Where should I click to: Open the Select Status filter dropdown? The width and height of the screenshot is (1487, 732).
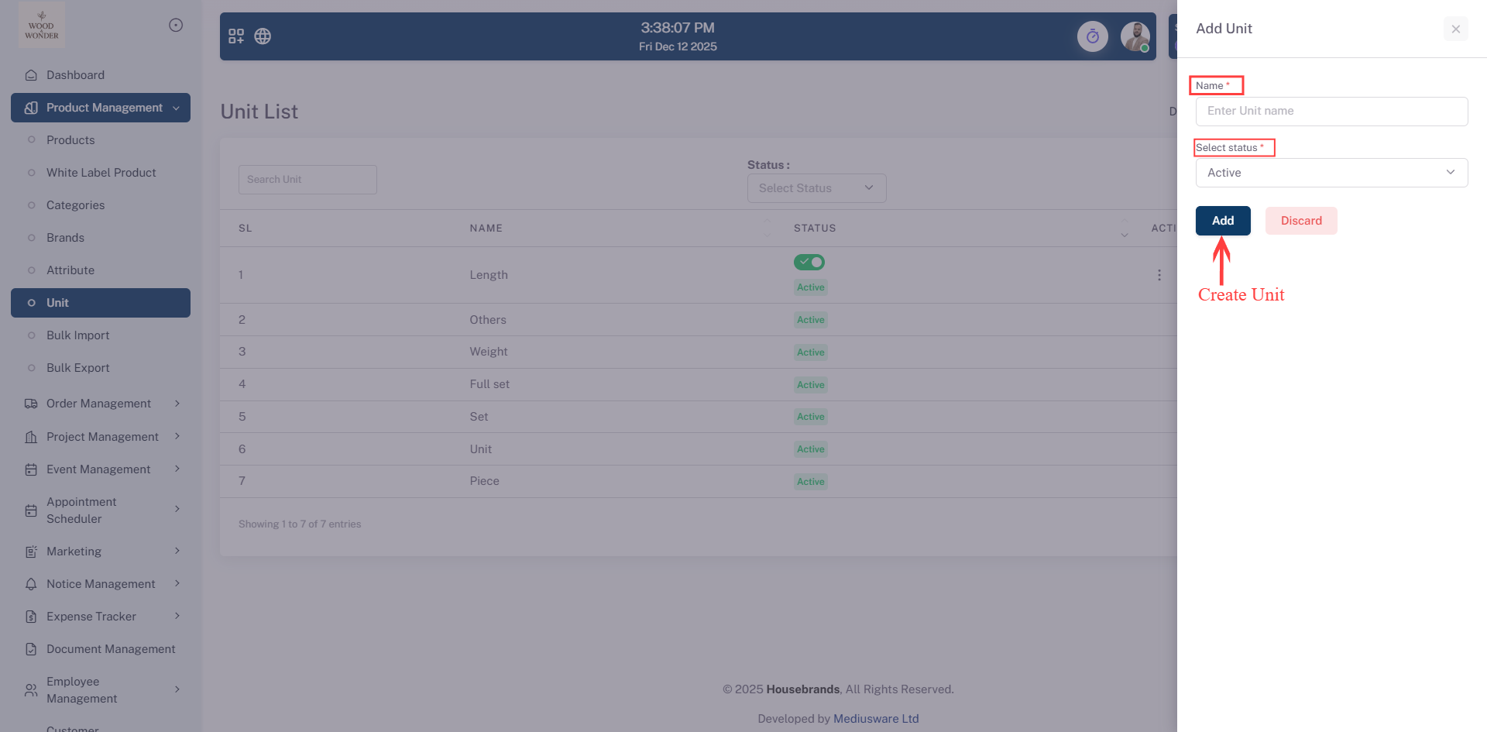[x=816, y=188]
